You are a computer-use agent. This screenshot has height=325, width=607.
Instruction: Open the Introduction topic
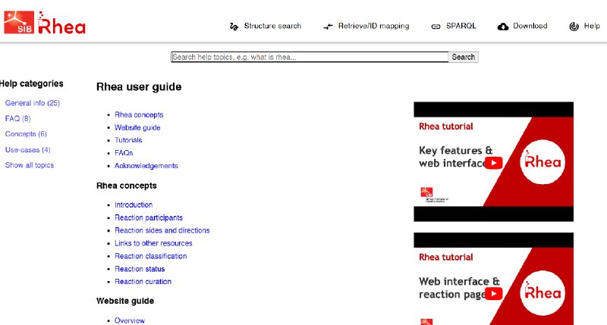[134, 205]
